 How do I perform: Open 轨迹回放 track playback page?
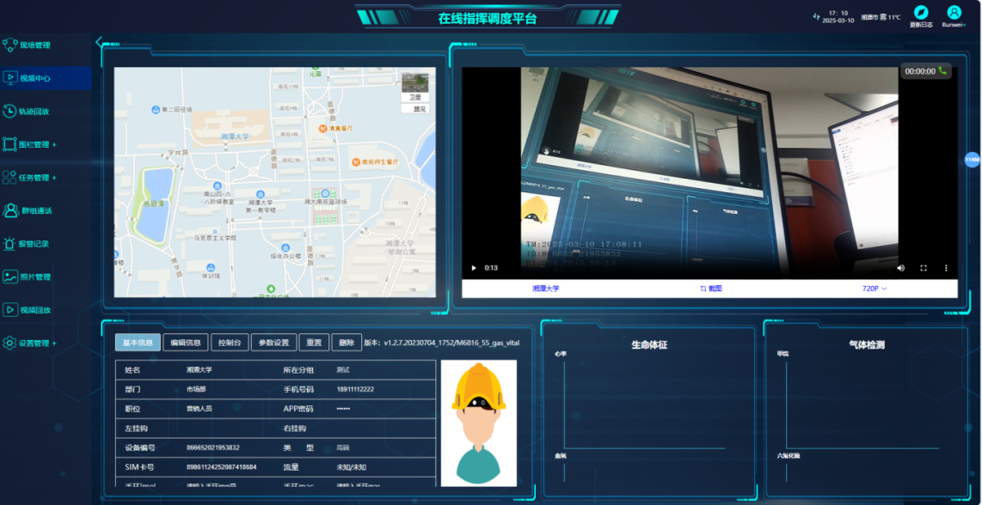coord(34,111)
